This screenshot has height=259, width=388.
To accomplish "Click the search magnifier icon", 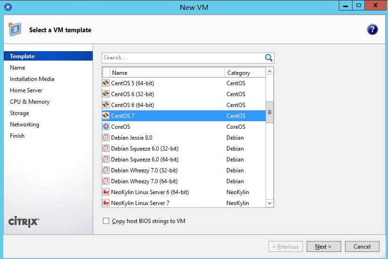I will pyautogui.click(x=268, y=58).
